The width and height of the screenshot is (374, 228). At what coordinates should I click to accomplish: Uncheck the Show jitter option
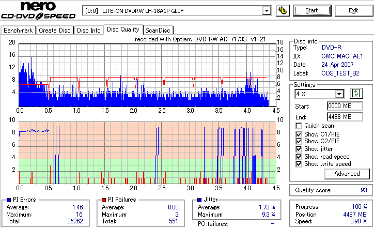tap(299, 149)
